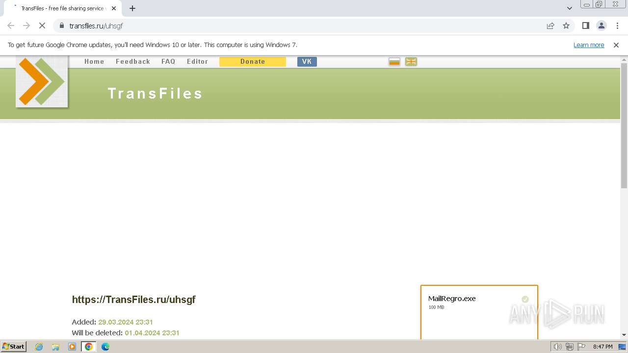Dismiss the Chrome update notification bar
This screenshot has height=353, width=628.
pos(616,45)
